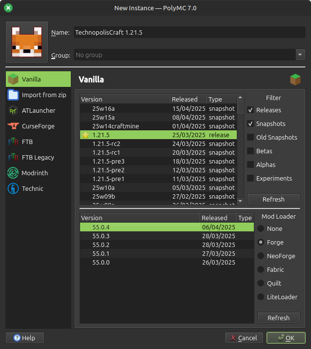Select the 25w14craftmine snapshot row

(x=158, y=126)
